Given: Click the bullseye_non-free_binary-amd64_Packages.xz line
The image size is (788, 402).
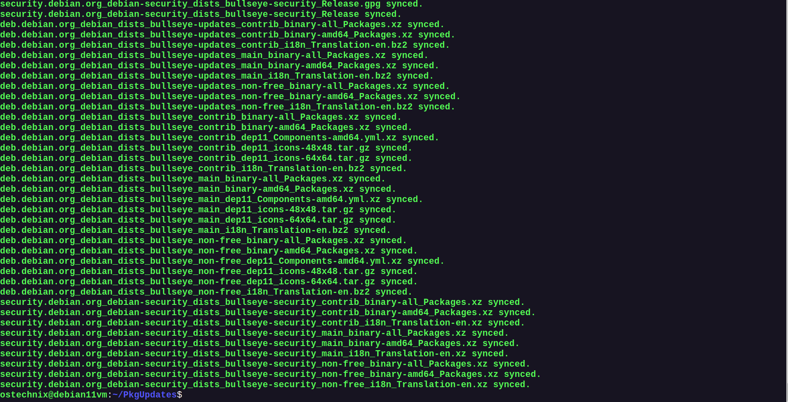Looking at the screenshot, I should click(x=209, y=251).
